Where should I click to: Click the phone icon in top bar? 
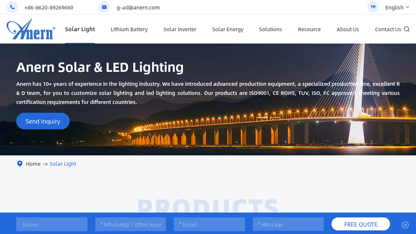pos(12,7)
